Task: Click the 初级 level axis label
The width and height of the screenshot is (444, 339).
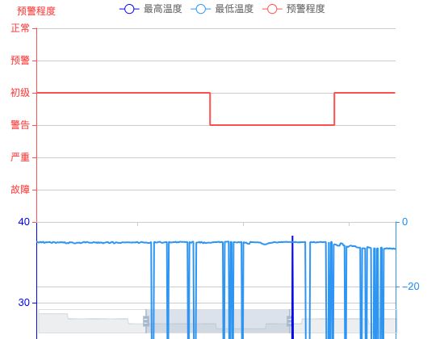Action: (20, 93)
